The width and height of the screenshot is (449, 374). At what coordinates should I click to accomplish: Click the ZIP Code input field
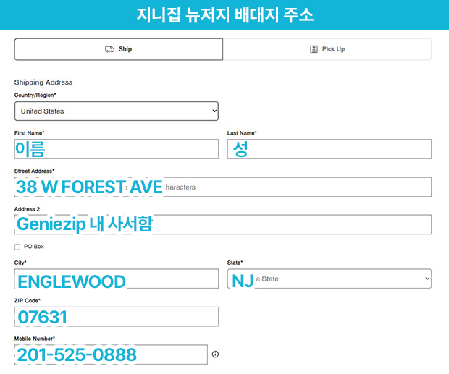point(117,317)
